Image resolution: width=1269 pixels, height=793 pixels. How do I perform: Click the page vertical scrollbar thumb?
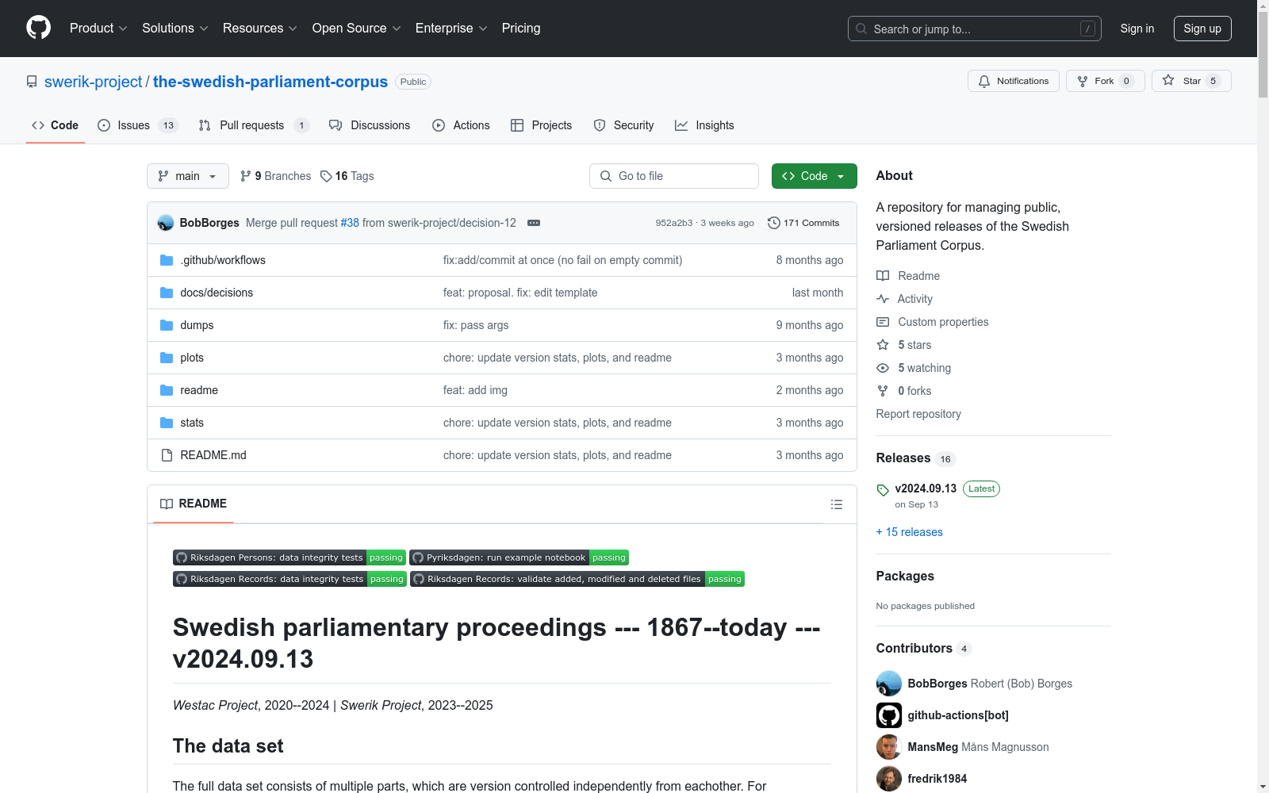1263,54
